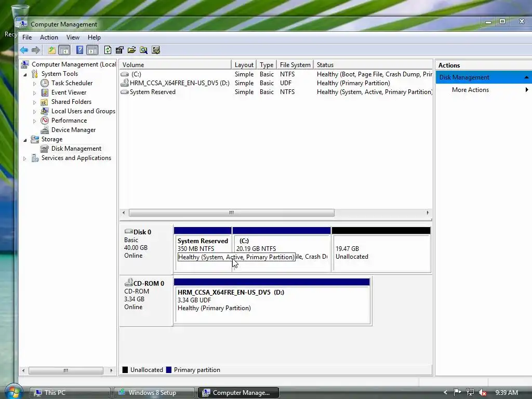
Task: Click the Refresh toolbar icon
Action: click(108, 50)
